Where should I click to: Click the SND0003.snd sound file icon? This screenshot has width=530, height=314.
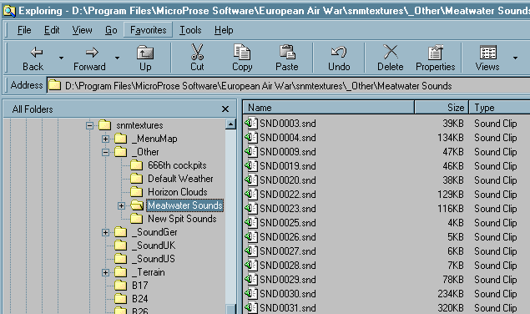(x=251, y=123)
